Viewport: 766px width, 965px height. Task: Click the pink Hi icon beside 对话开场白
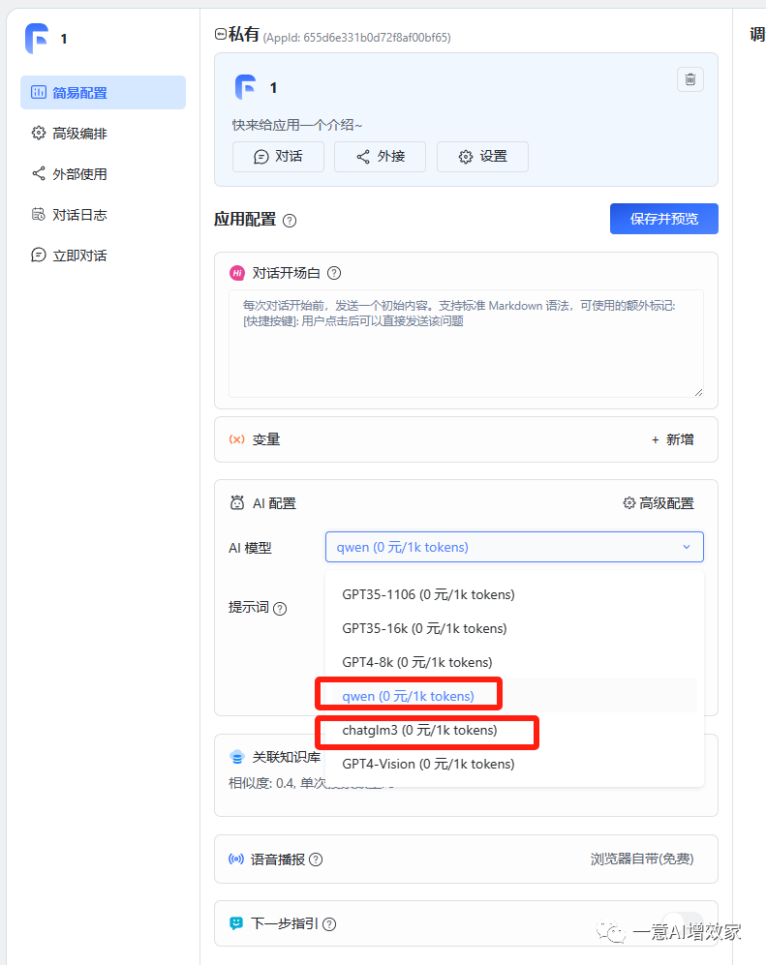(x=237, y=273)
